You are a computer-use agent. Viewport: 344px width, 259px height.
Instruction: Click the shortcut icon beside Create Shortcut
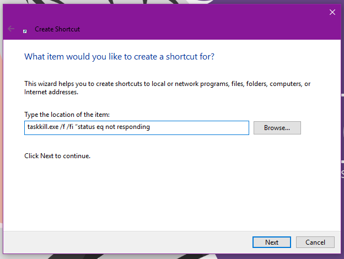pyautogui.click(x=25, y=31)
